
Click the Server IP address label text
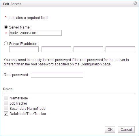23,44
